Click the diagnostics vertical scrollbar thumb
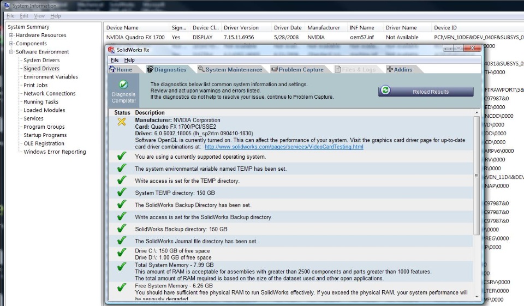Image resolution: width=524 pixels, height=306 pixels. (x=477, y=176)
